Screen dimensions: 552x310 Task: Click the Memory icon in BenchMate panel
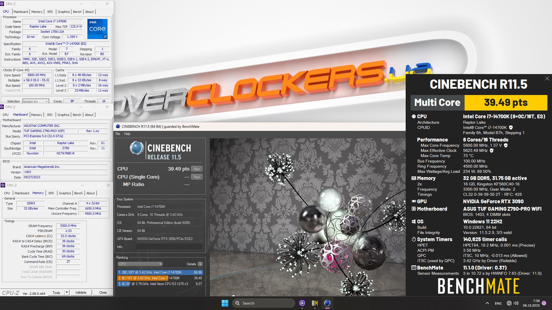tap(414, 178)
